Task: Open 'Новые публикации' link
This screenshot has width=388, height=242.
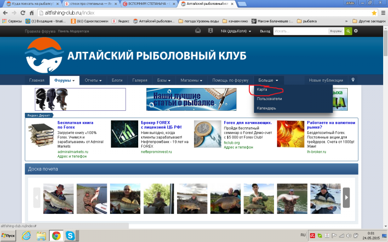Action: click(x=326, y=80)
